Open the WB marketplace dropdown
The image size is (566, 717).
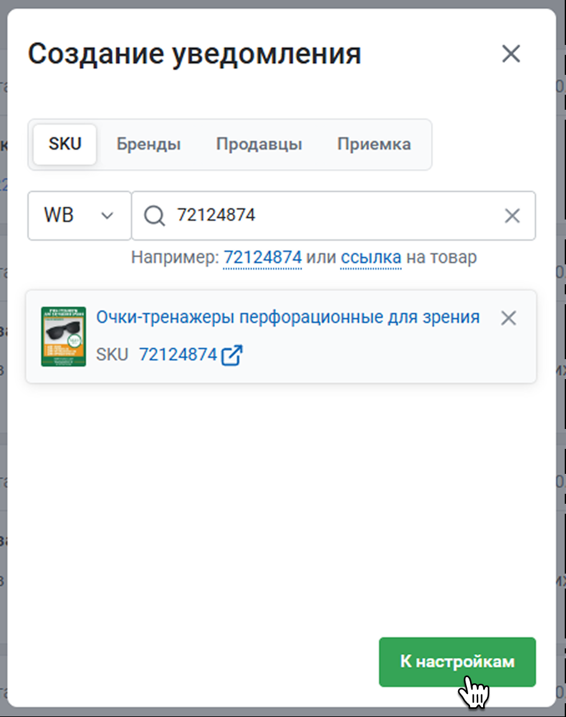[79, 216]
